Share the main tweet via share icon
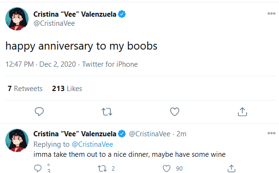This screenshot has width=279, height=173. point(242,112)
